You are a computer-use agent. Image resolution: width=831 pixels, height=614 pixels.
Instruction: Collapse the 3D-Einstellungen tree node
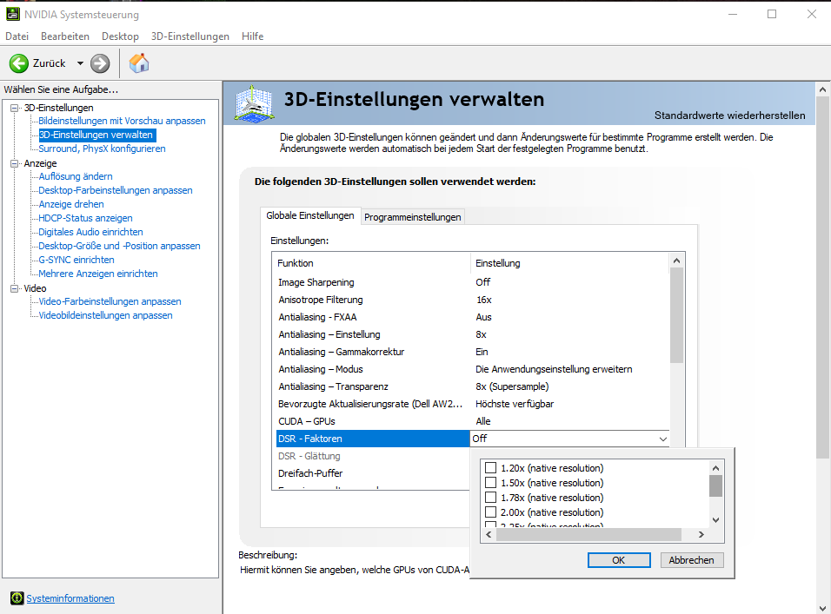14,108
